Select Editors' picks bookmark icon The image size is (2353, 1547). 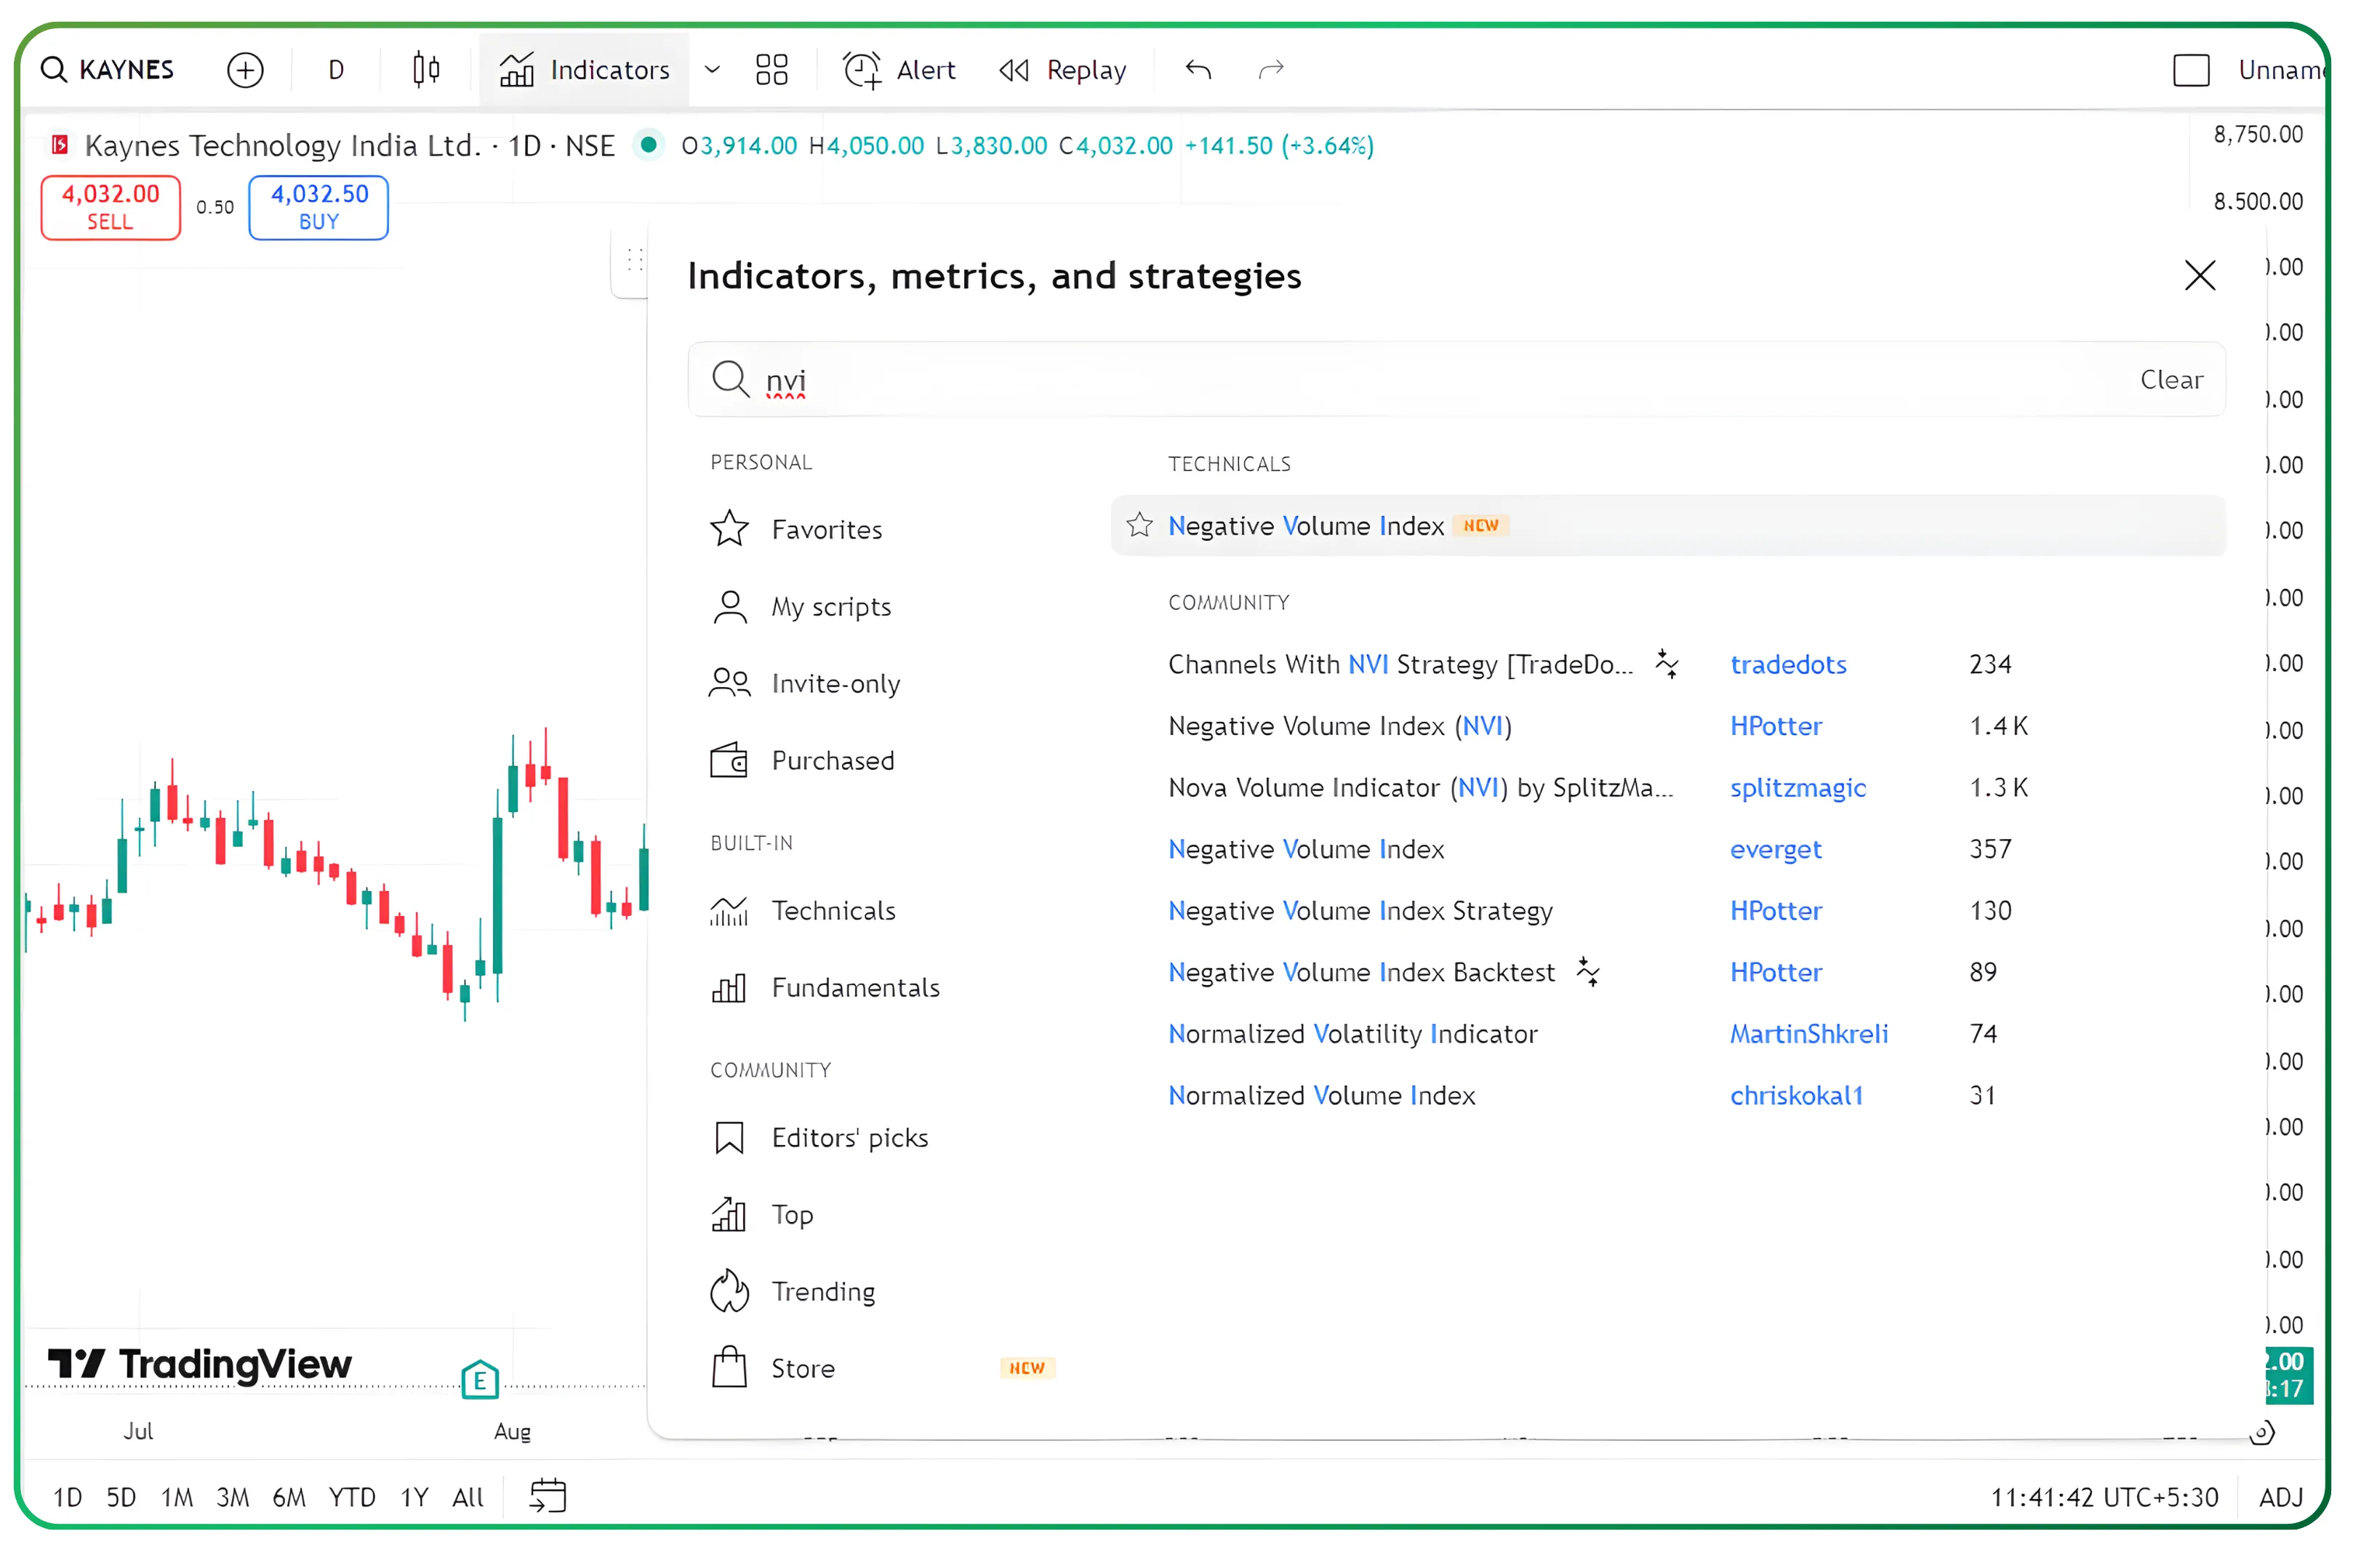729,1137
